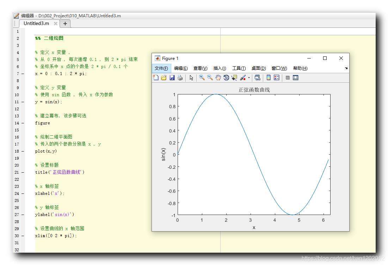Image resolution: width=388 pixels, height=265 pixels.
Task: Set a breakpoint at line 24 dash
Action: (23, 193)
